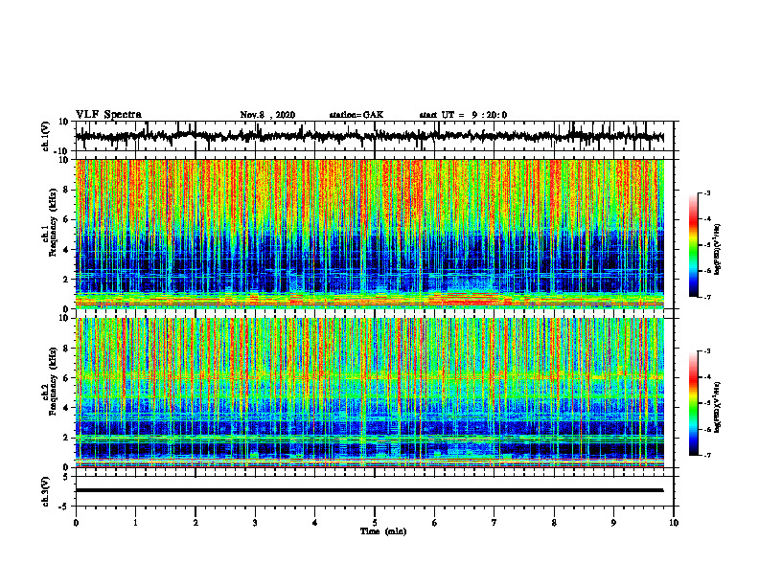Click the "station=GAK" header label
The image size is (759, 586).
(x=356, y=115)
